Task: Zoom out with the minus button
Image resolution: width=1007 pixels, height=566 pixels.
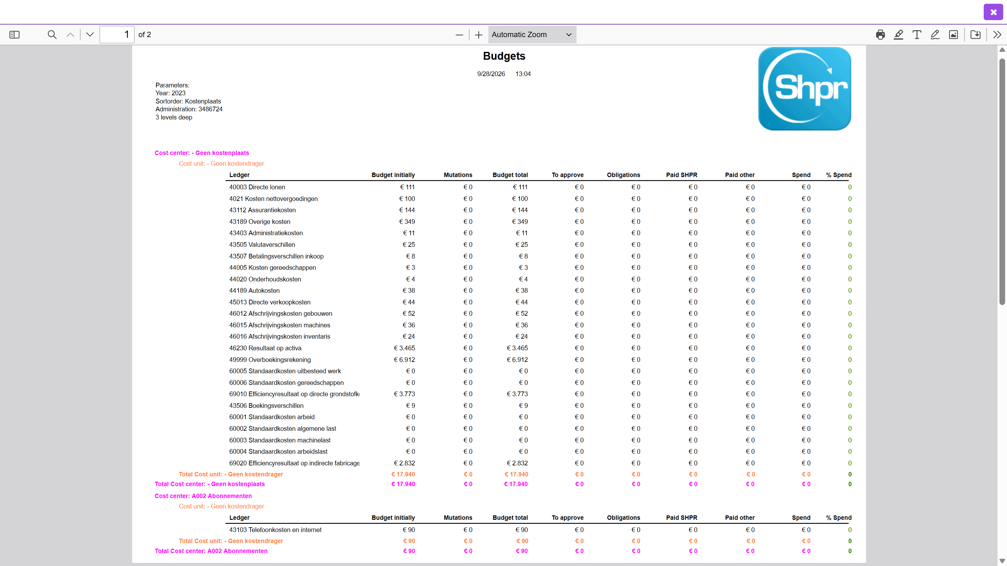Action: [x=459, y=35]
